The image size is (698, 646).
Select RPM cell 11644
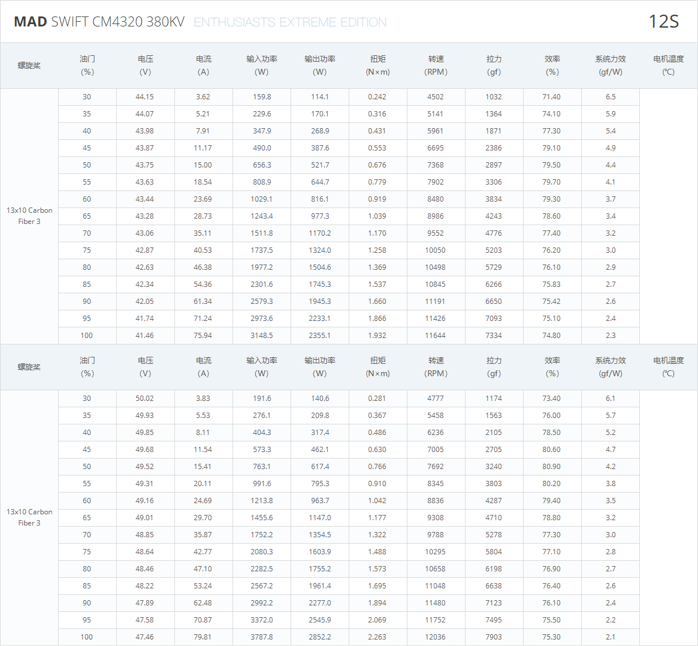(436, 336)
